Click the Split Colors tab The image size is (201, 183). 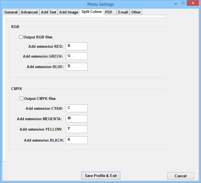(x=91, y=12)
